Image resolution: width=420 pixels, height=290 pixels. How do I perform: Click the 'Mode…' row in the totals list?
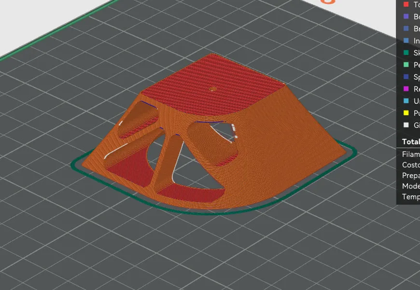point(411,186)
